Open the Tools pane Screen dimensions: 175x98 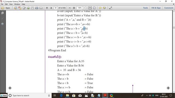tap(145, 8)
